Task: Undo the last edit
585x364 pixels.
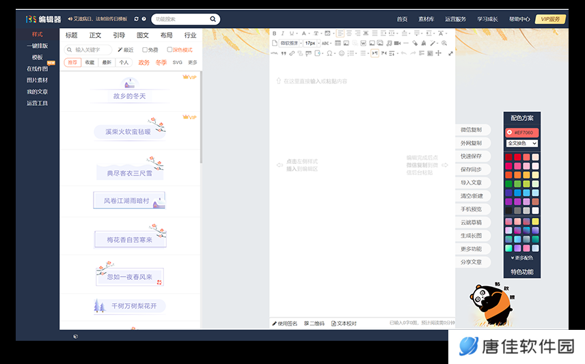Action: pos(404,53)
